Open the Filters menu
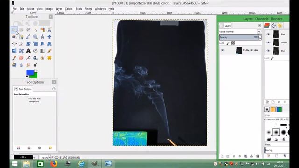This screenshot has height=168, width=299. pos(88,9)
